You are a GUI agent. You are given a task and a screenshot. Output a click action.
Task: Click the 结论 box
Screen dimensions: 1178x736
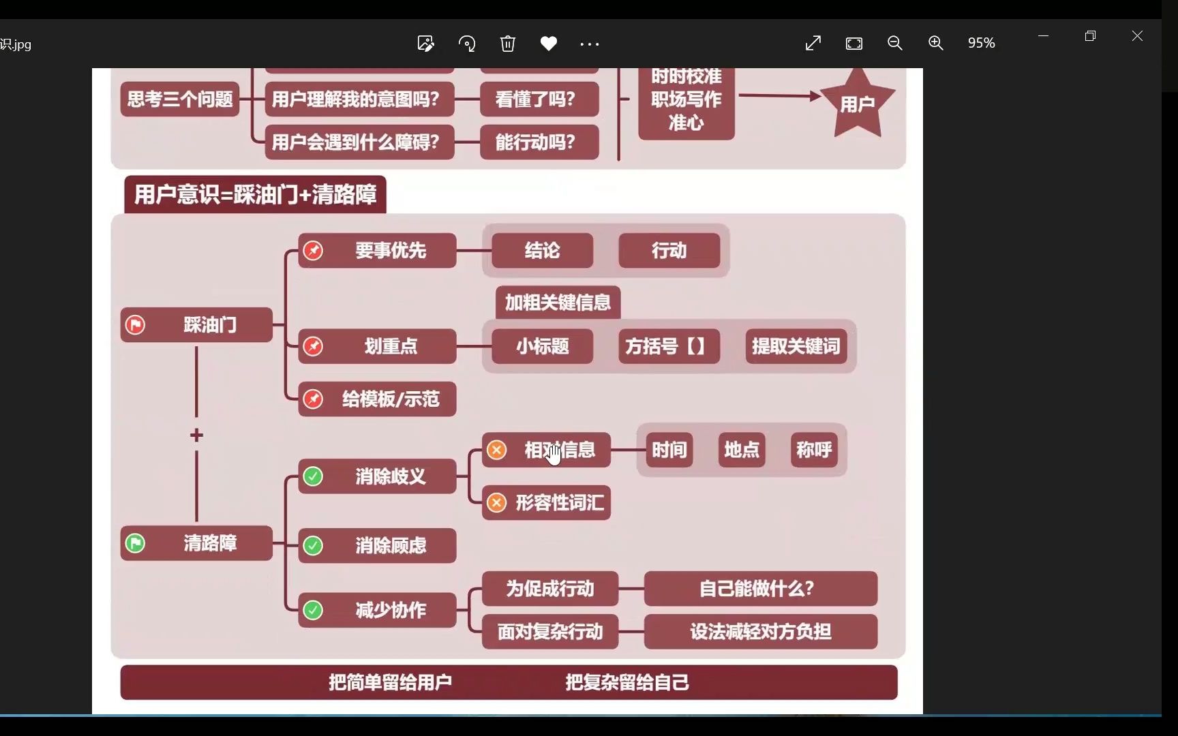pos(542,251)
